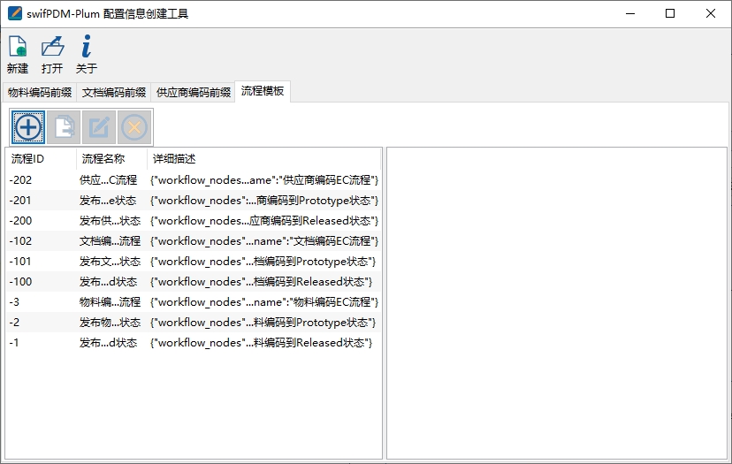This screenshot has height=464, width=732.
Task: Open the 供应商编码前缀 tab
Action: pyautogui.click(x=193, y=92)
